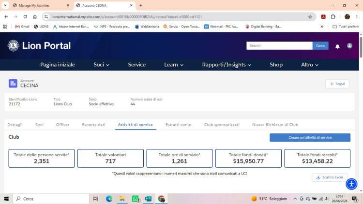Select the Attività di service tab

136,125
